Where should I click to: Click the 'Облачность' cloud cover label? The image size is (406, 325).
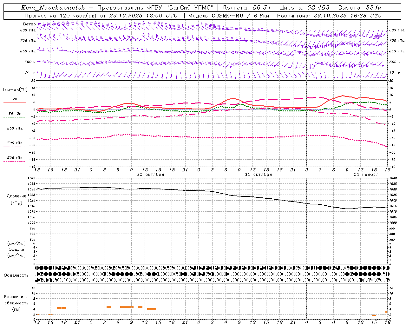16,275
